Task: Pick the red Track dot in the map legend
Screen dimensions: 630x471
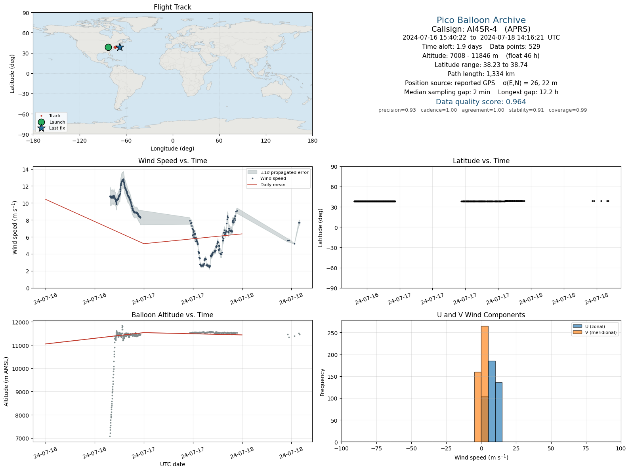Action: point(41,116)
